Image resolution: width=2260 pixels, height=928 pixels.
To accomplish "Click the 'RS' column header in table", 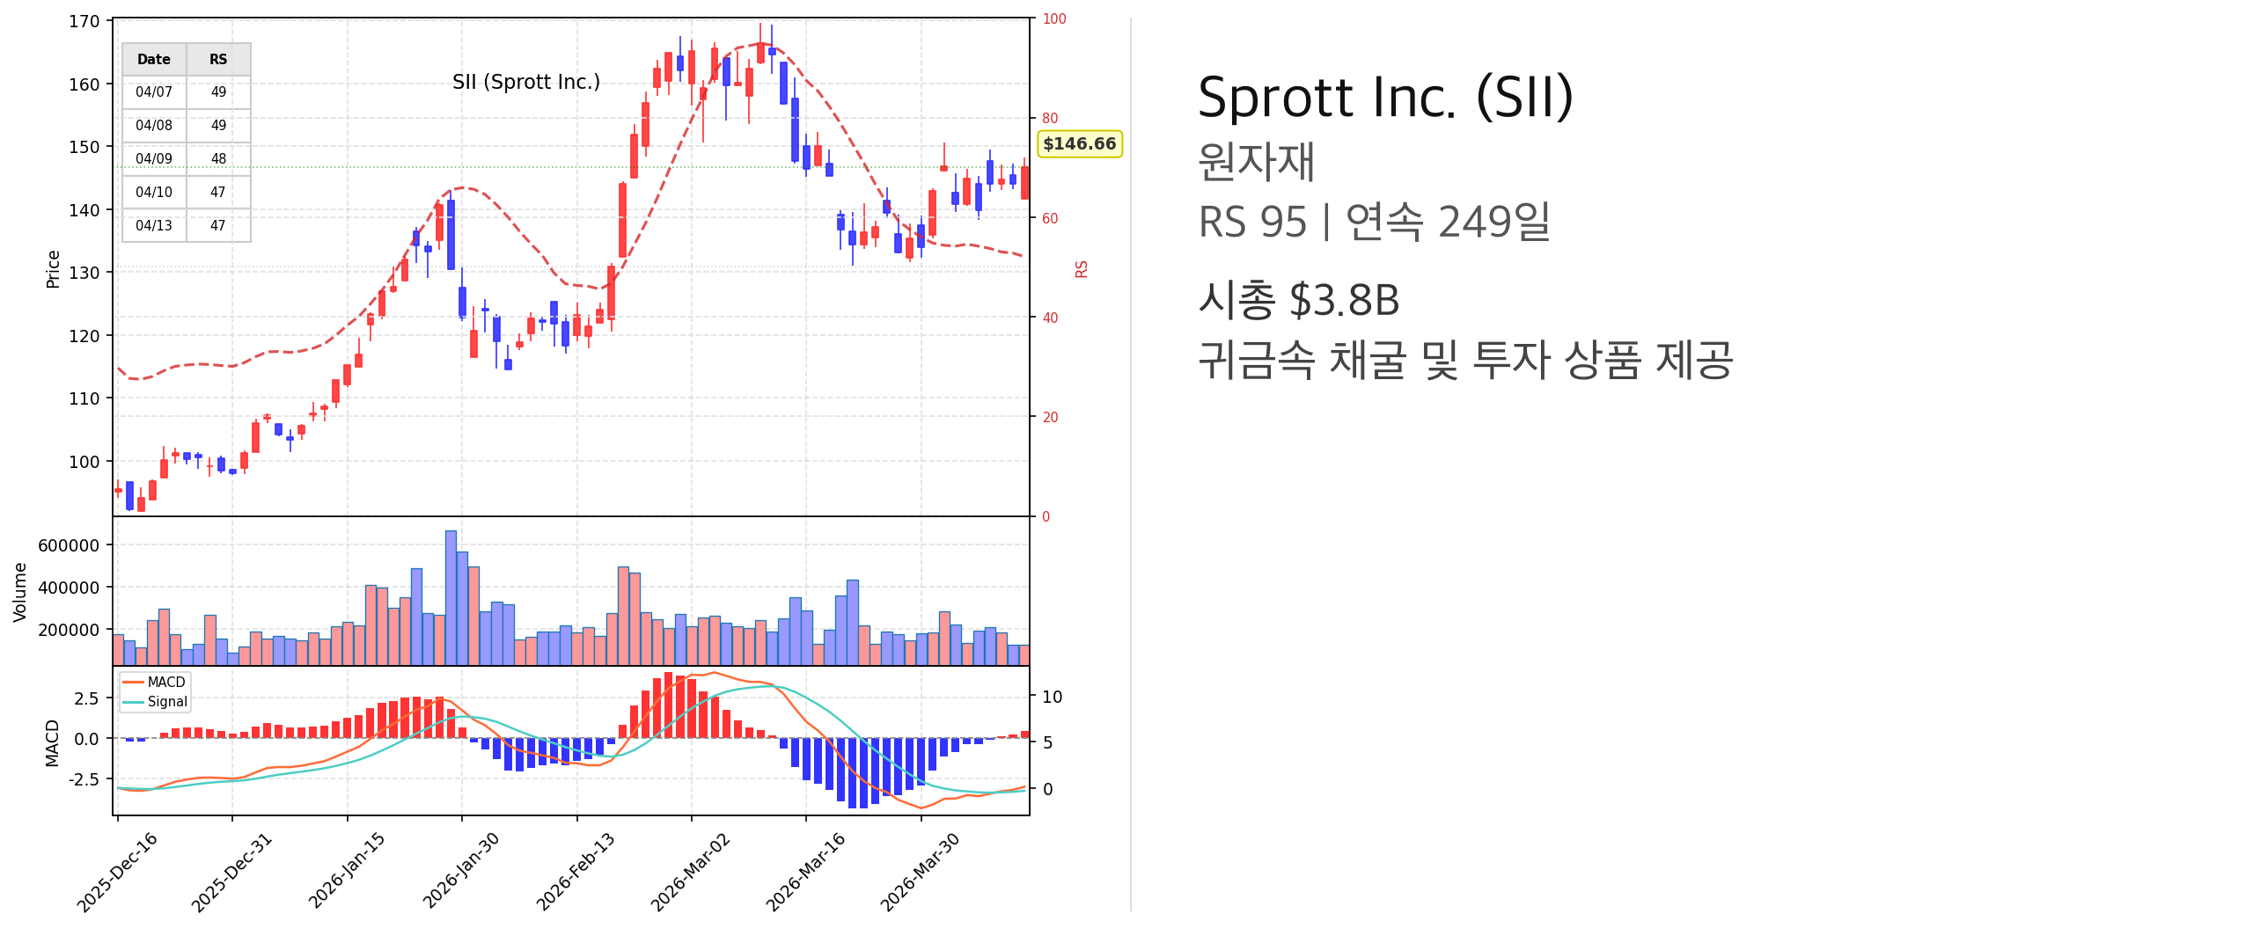I will click(218, 59).
